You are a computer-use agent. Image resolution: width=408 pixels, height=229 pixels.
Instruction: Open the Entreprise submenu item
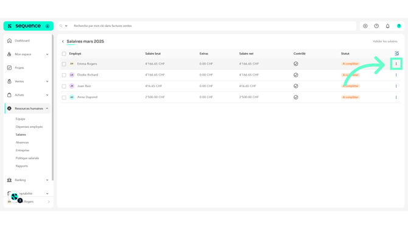point(23,150)
